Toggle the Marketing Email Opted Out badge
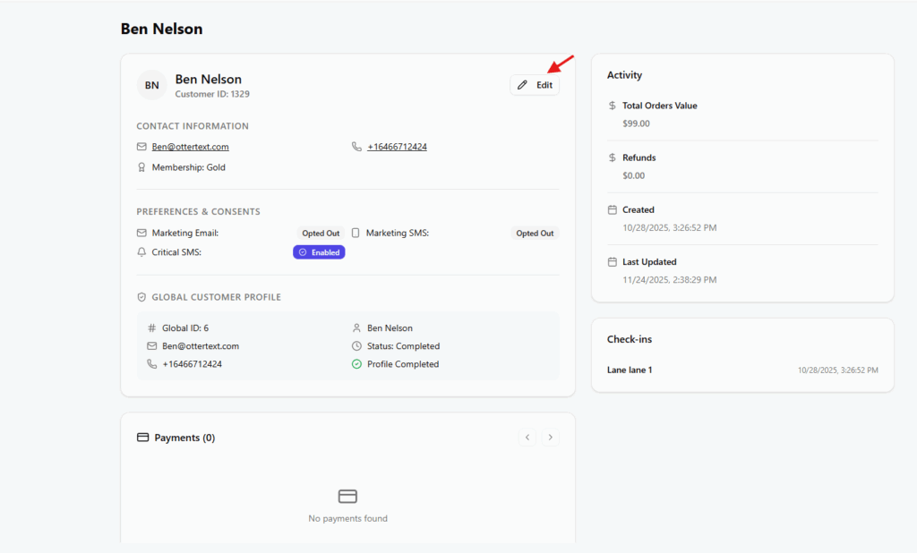The image size is (917, 553). [321, 234]
